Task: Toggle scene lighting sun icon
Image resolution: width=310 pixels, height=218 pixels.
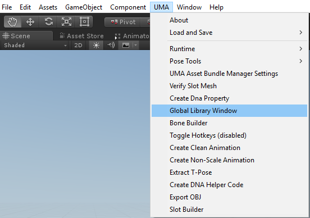Action: 96,46
